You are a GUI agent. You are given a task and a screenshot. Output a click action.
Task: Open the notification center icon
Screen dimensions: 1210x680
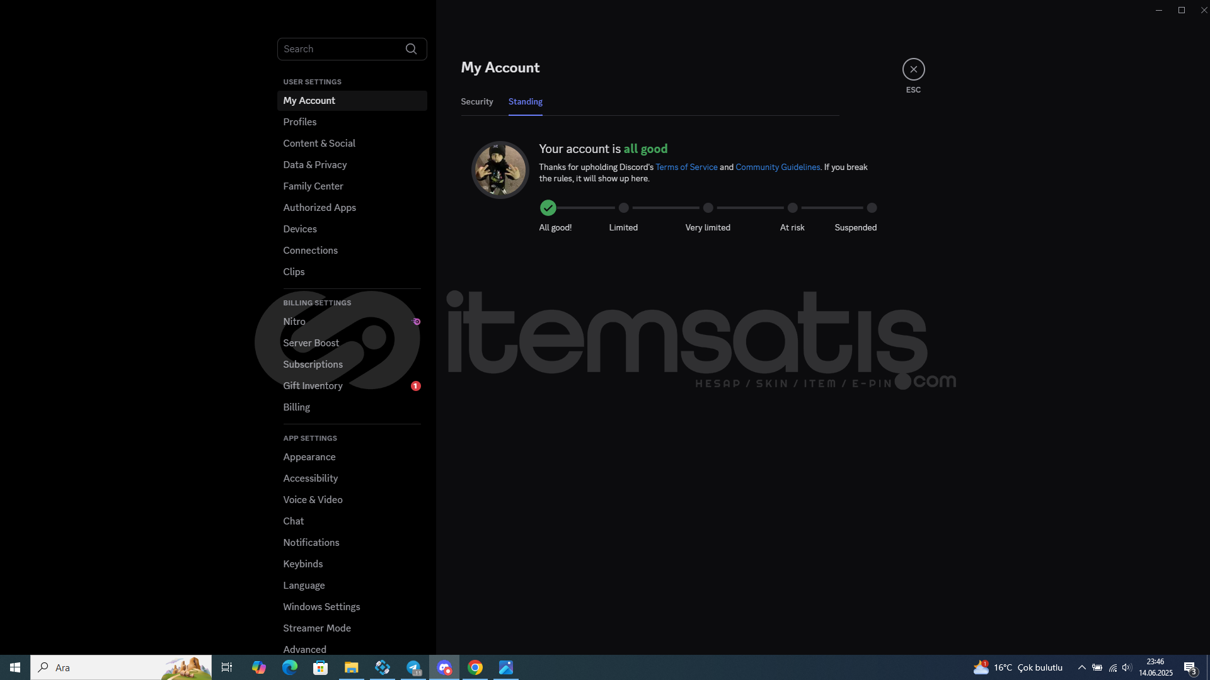pos(1190,668)
